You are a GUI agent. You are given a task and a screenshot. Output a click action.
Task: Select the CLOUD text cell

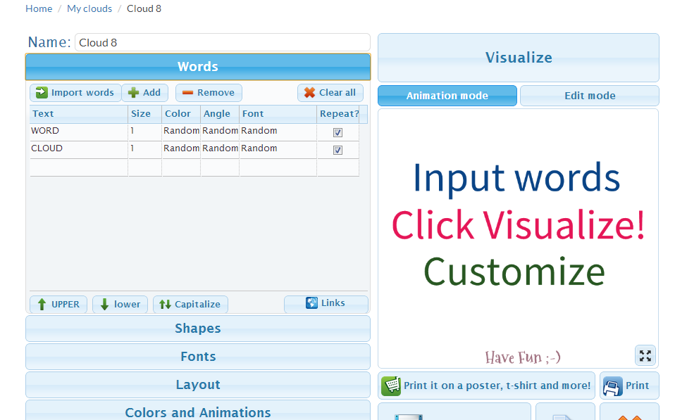[79, 150]
